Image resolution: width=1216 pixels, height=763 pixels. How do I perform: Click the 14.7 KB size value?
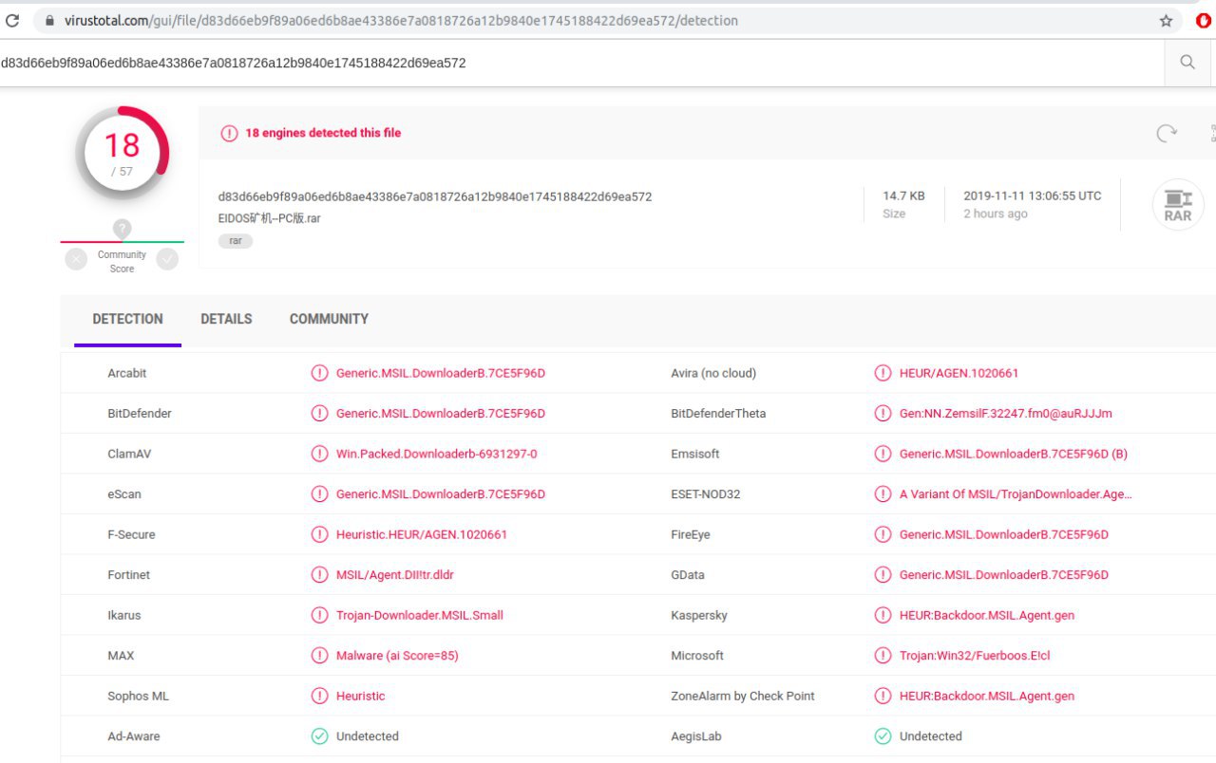pos(903,195)
